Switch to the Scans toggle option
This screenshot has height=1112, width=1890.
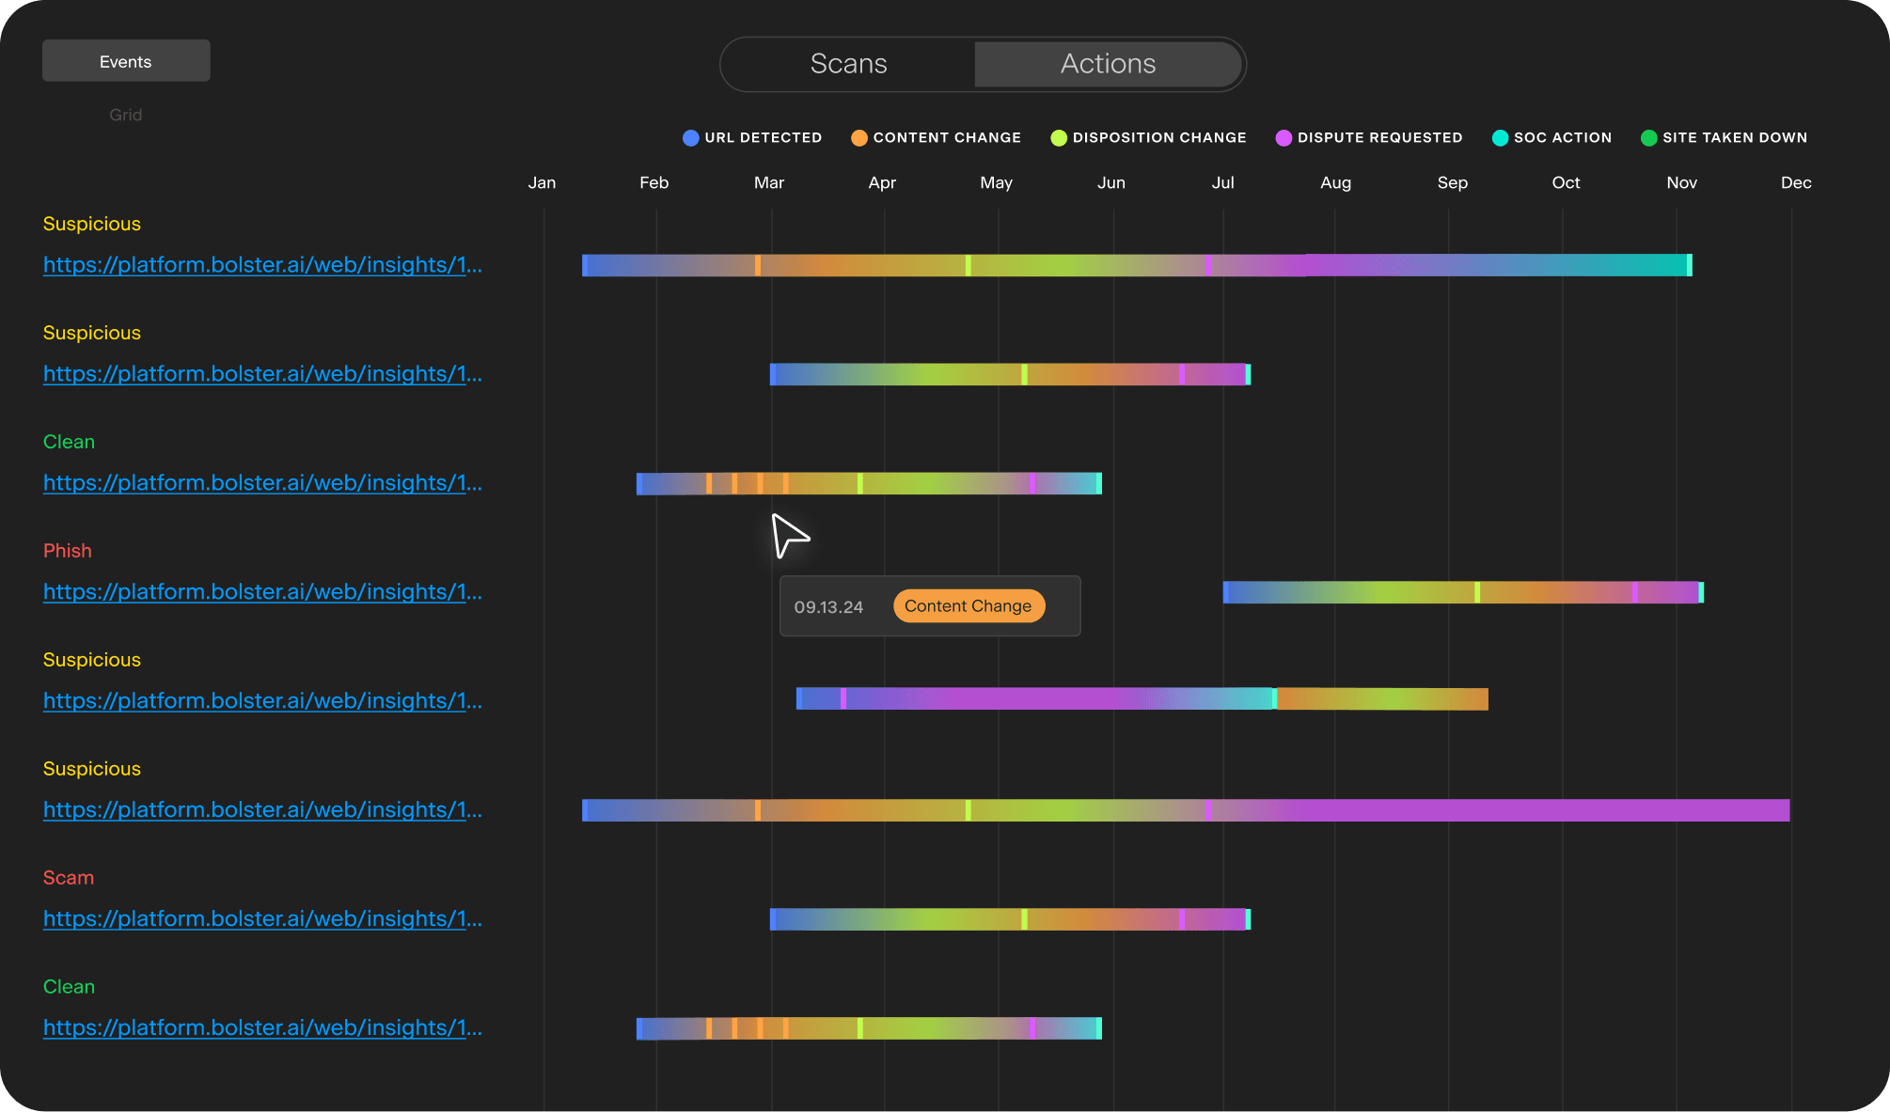click(848, 64)
